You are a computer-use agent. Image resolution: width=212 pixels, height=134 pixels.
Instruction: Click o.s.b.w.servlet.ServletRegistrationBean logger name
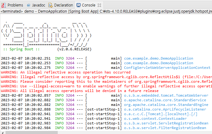coord(166,123)
